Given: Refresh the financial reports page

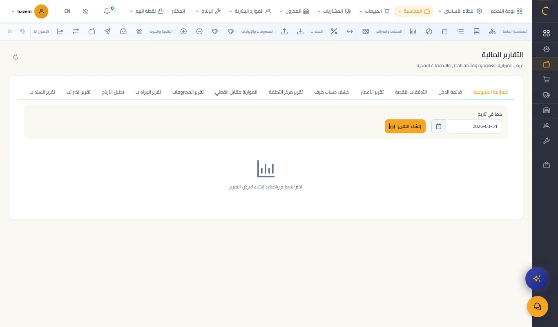Looking at the screenshot, I should (16, 57).
